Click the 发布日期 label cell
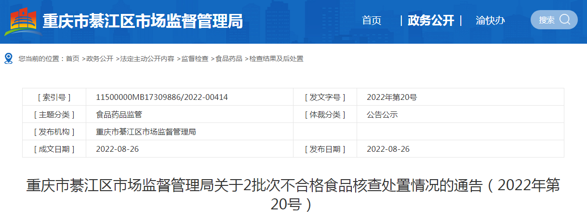Image resolution: width=587 pixels, height=219 pixels. coord(325,149)
